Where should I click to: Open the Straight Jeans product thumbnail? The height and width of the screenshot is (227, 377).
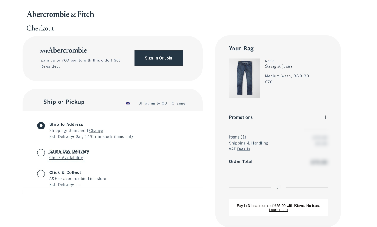pyautogui.click(x=245, y=78)
